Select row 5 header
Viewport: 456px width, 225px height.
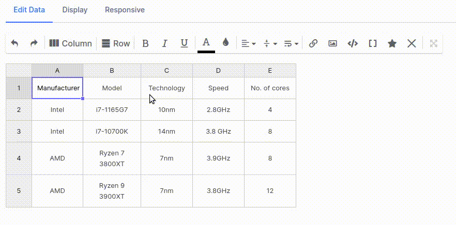click(19, 191)
